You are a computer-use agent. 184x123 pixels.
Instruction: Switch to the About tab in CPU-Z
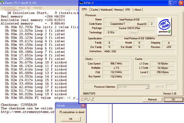[x=138, y=10]
